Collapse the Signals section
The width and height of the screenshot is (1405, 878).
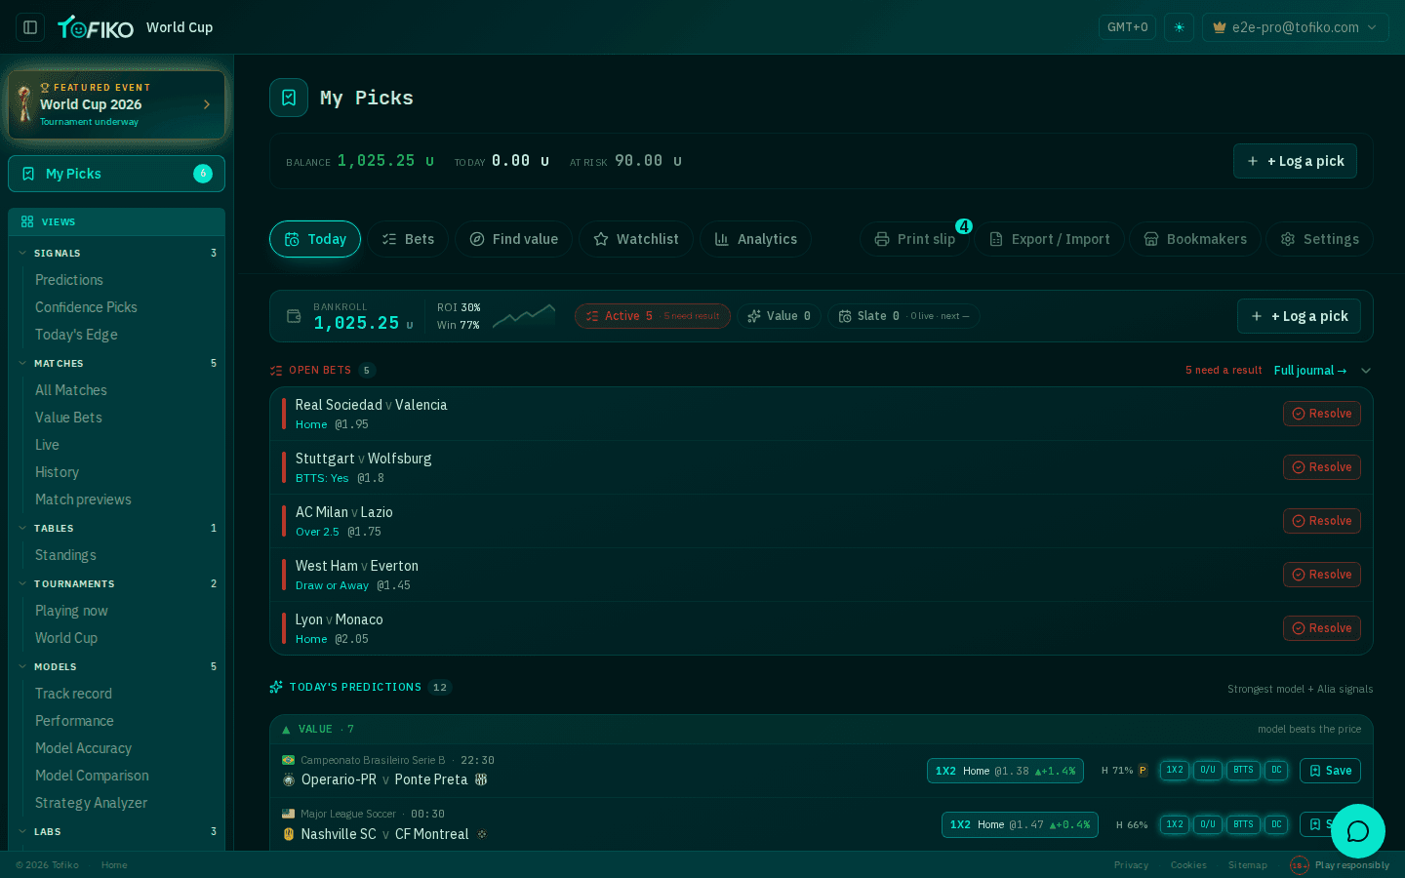[x=22, y=253]
